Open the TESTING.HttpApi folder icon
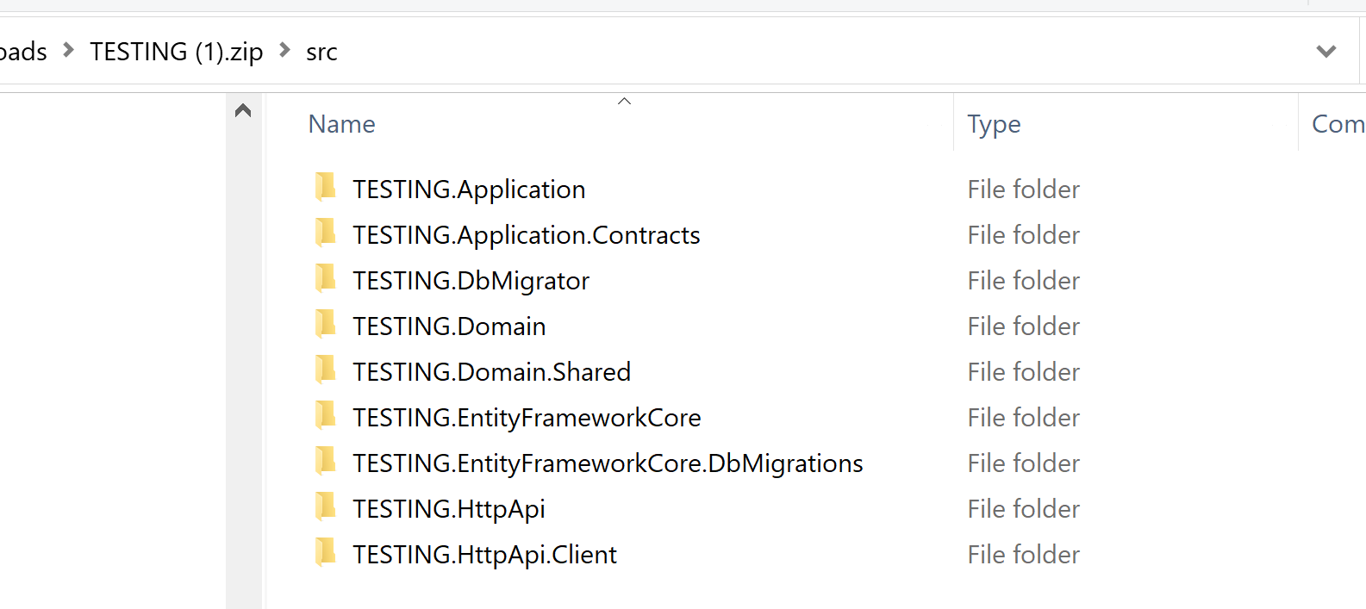Screen dimensions: 1366x609 coord(326,508)
